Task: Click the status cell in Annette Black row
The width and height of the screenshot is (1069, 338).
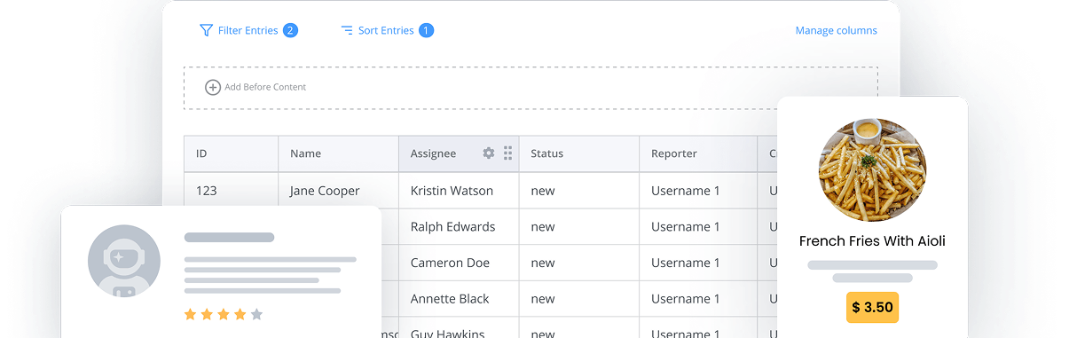Action: tap(579, 299)
